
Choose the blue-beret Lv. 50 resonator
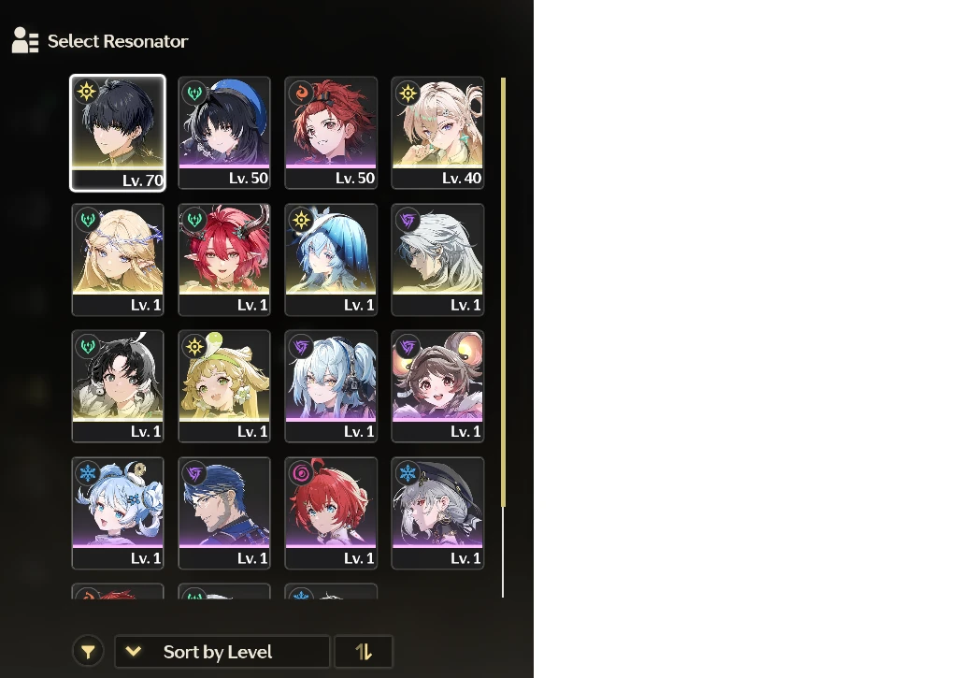(224, 133)
